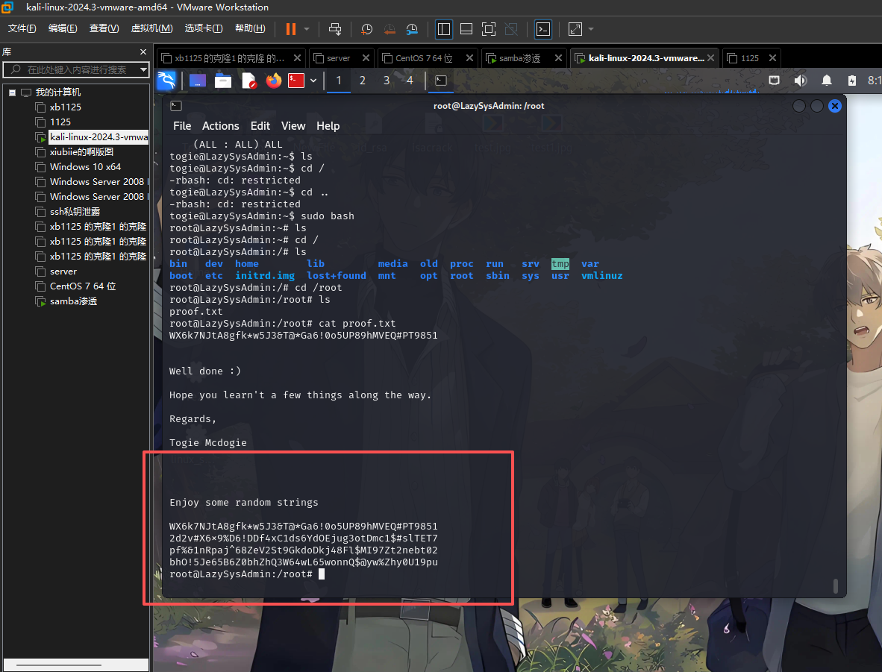The image size is (882, 672).
Task: Open the 虚拟机(M) menu
Action: (151, 29)
